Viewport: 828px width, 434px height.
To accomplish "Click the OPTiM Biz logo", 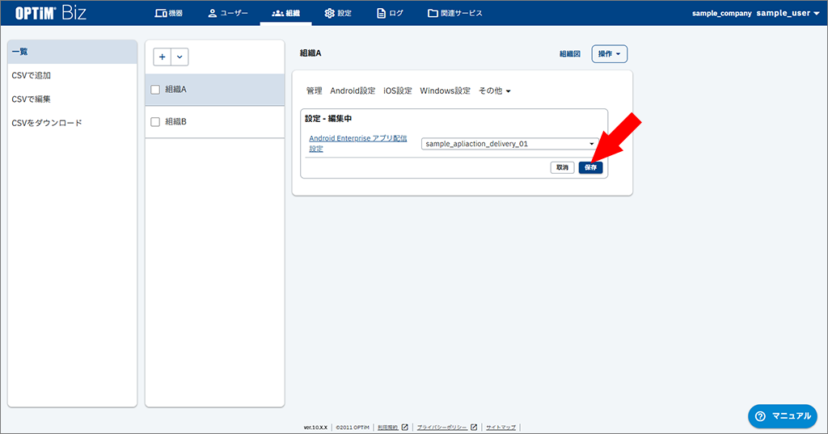I will (52, 13).
